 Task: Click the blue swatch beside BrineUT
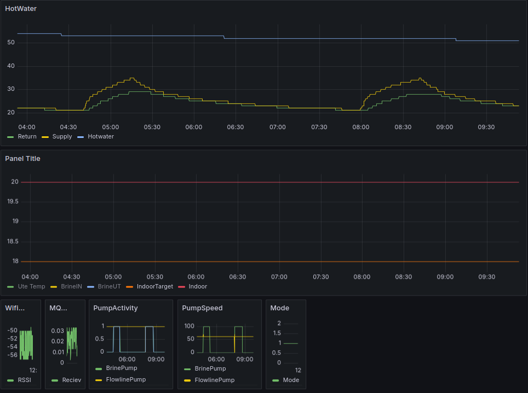[90, 287]
